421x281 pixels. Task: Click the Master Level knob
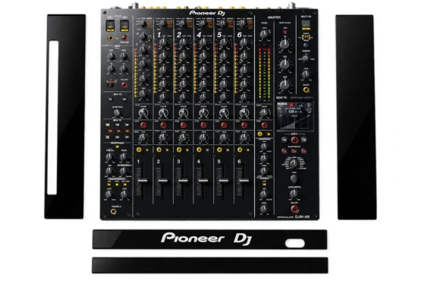point(264,34)
